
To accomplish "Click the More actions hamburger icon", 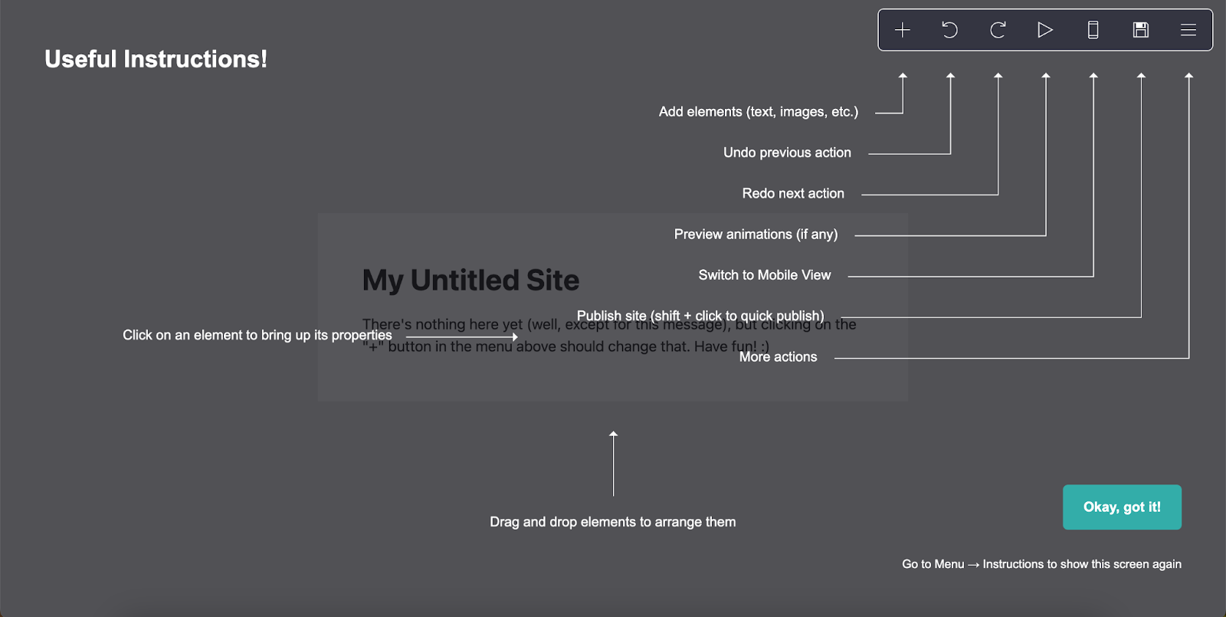I will click(1188, 30).
